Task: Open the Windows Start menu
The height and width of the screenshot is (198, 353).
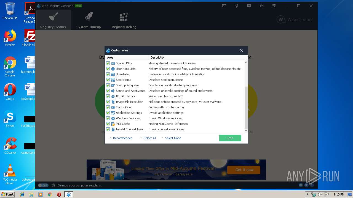Action: point(8,194)
